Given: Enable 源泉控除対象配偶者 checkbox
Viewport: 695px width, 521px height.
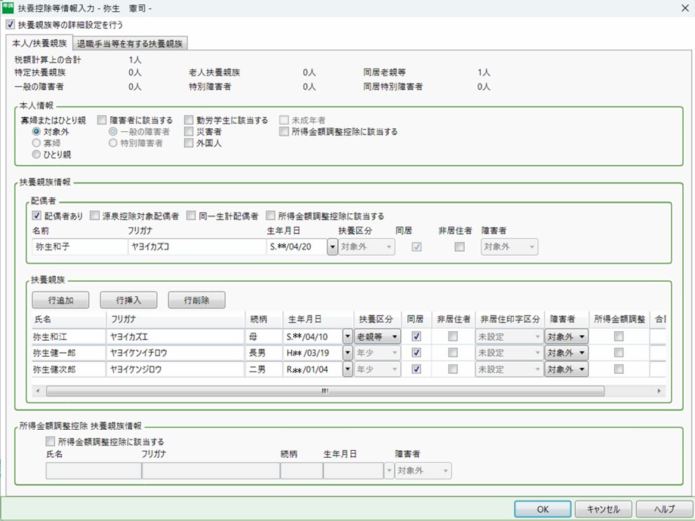Looking at the screenshot, I should tap(95, 216).
